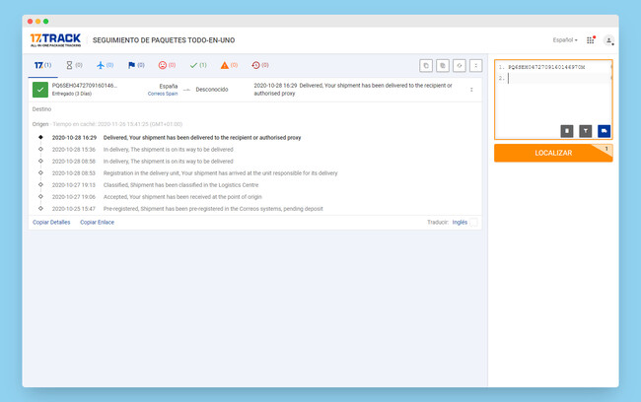Open the Español language dropdown
The width and height of the screenshot is (641, 402).
(565, 40)
